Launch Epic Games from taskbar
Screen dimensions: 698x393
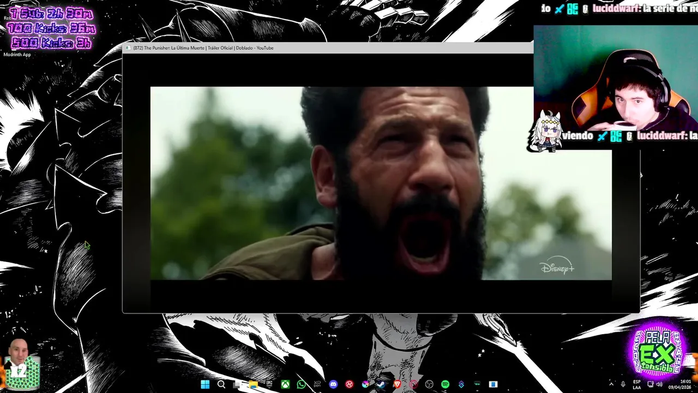pyautogui.click(x=269, y=384)
